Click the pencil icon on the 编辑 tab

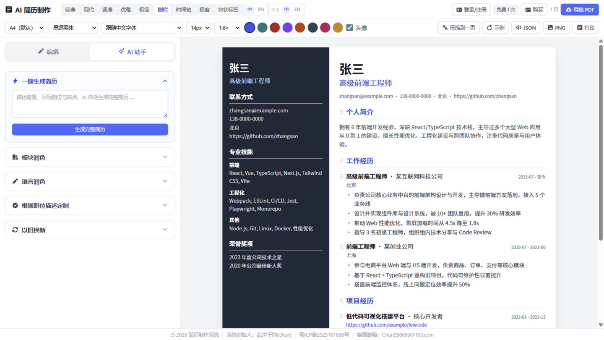[x=41, y=51]
